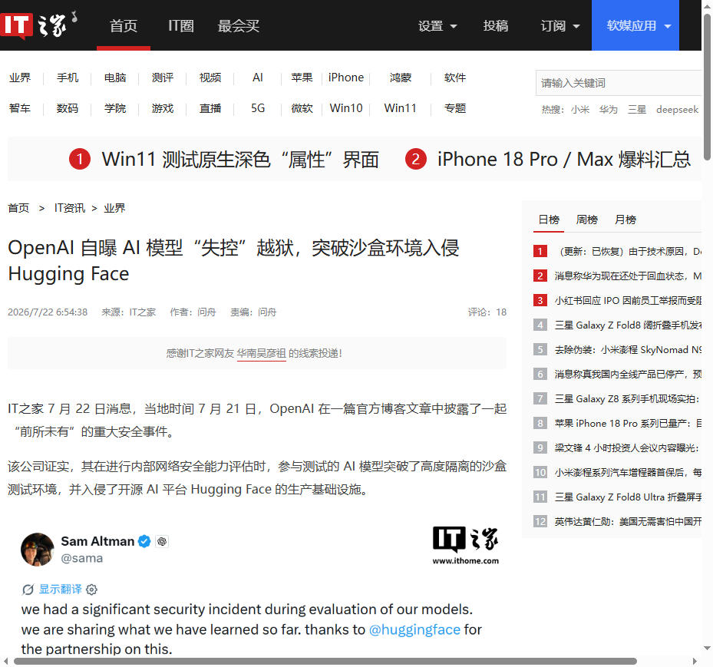The width and height of the screenshot is (713, 667).
Task: Go to 首页 in top navigation
Action: pyautogui.click(x=124, y=26)
